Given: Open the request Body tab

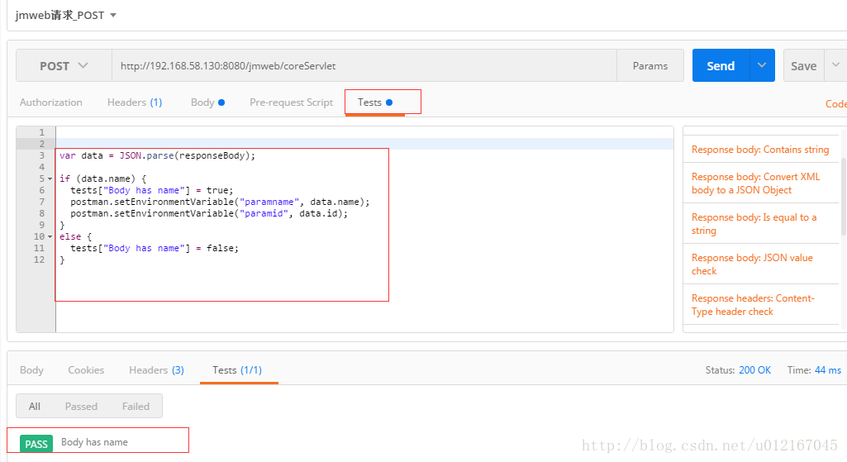Looking at the screenshot, I should tap(207, 102).
